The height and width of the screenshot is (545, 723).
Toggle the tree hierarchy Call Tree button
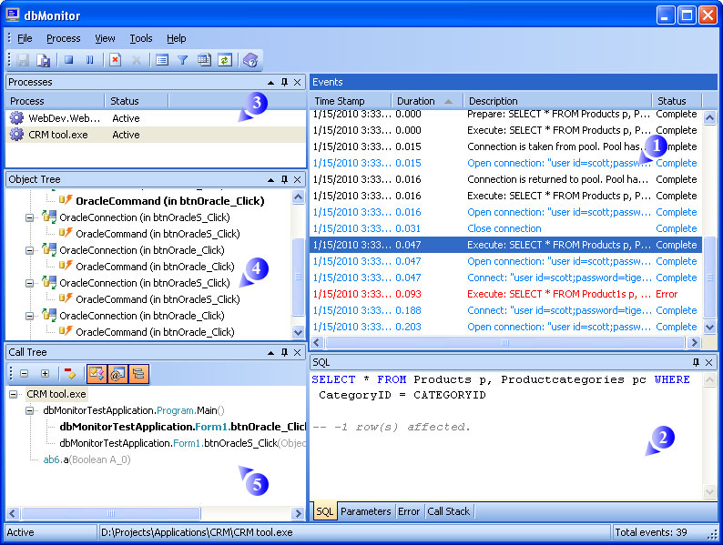pyautogui.click(x=138, y=374)
